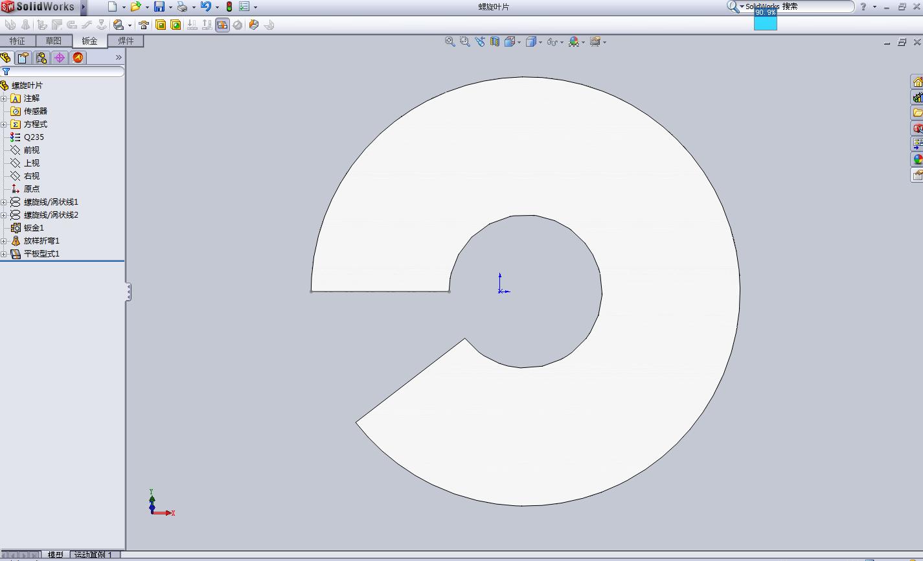Open the New document dropdown arrow
Image resolution: width=923 pixels, height=561 pixels.
[x=124, y=7]
